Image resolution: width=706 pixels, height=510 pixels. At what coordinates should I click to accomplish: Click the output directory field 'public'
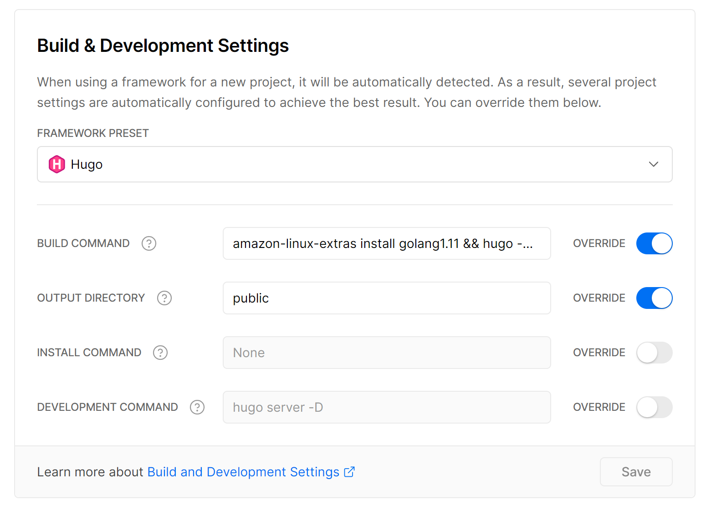(x=386, y=298)
